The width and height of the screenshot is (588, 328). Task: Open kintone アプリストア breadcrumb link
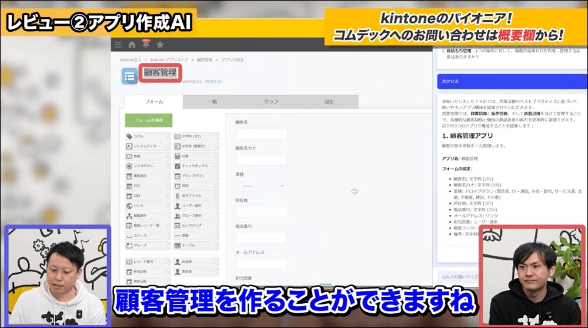169,60
